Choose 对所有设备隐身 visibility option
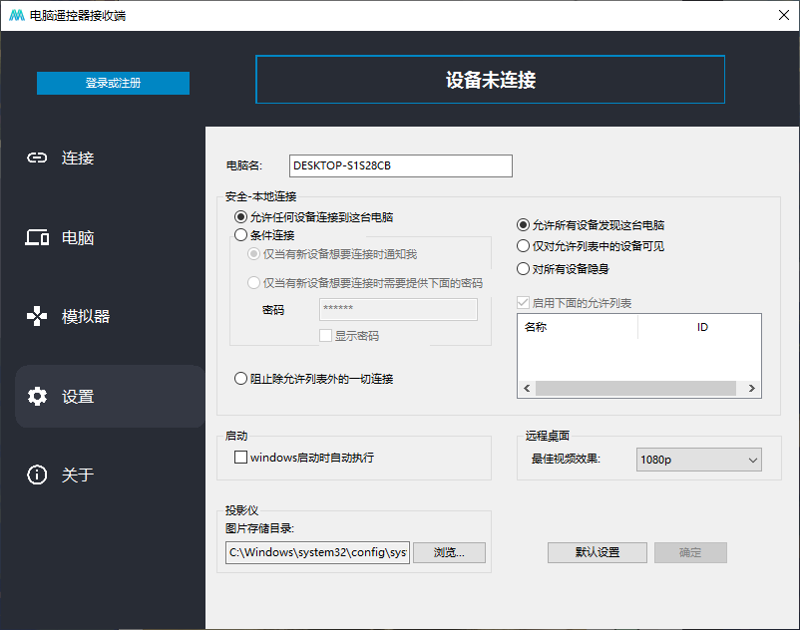This screenshot has height=630, width=800. point(521,266)
